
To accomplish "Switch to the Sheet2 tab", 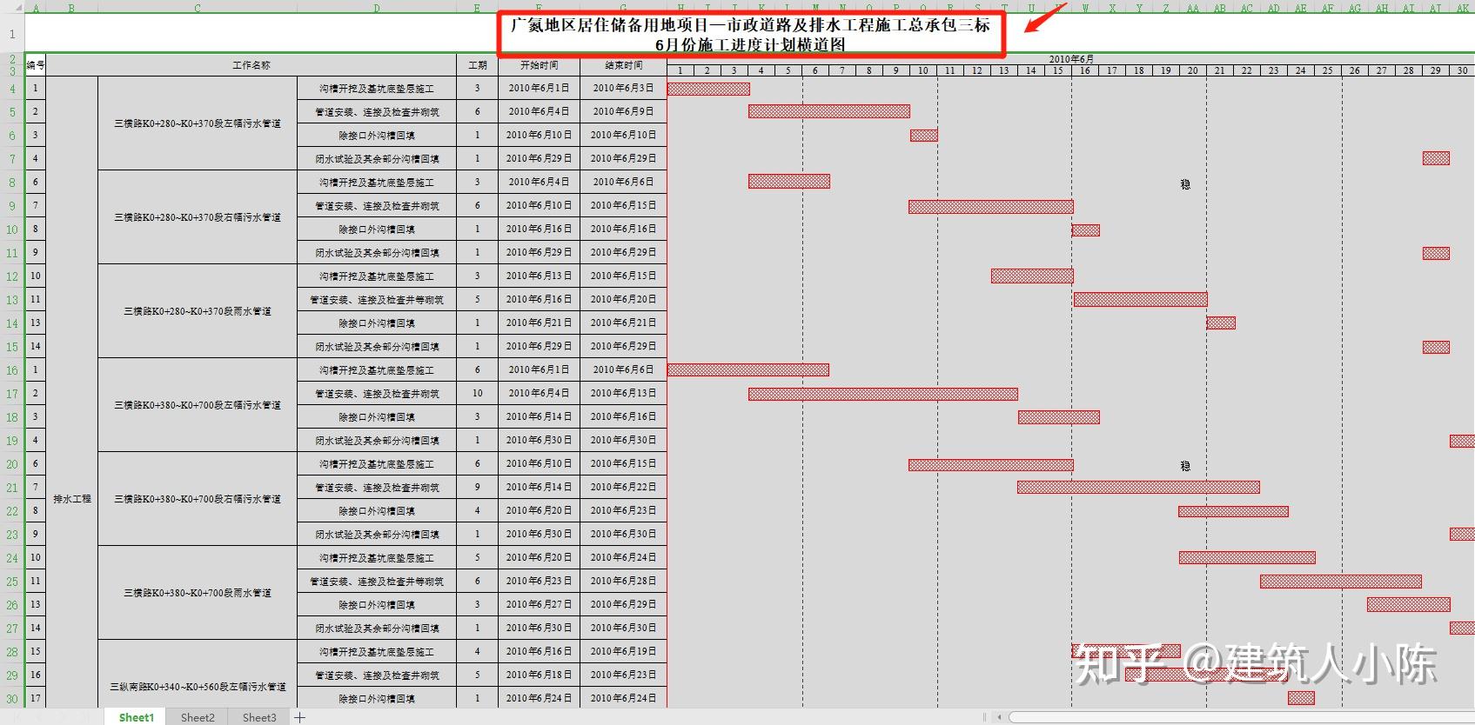I will pyautogui.click(x=198, y=717).
